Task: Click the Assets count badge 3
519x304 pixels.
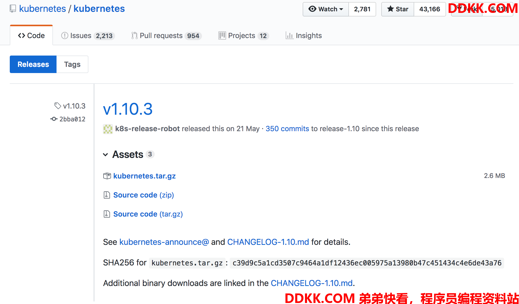Action: tap(150, 154)
